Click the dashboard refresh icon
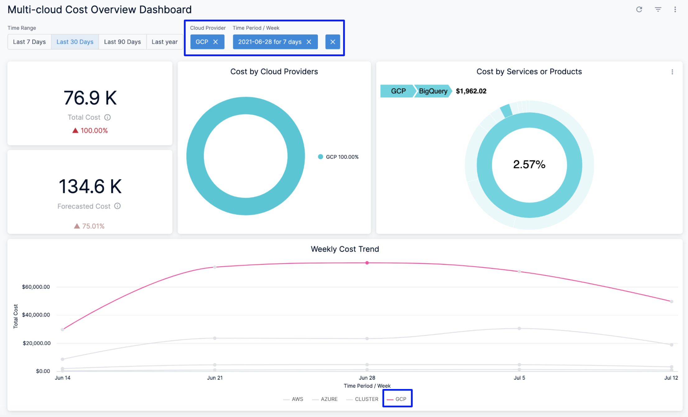 click(639, 10)
